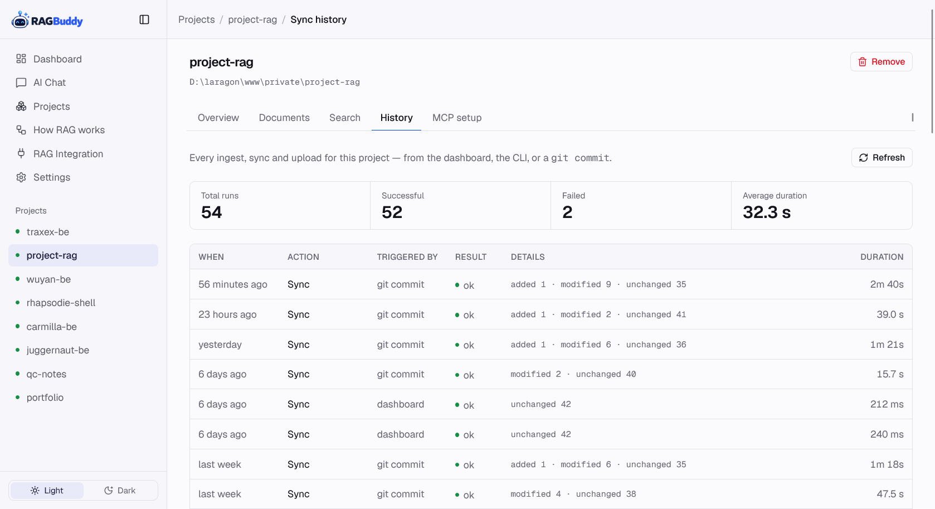Click the Settings gear icon
935x509 pixels.
[x=21, y=177]
